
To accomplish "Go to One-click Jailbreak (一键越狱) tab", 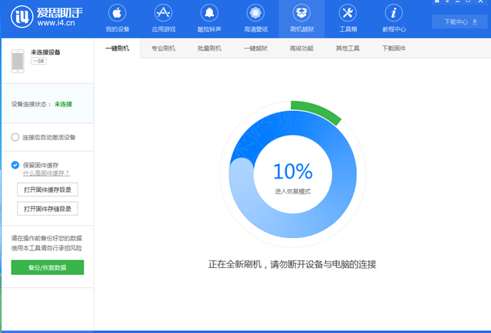I will coord(255,48).
